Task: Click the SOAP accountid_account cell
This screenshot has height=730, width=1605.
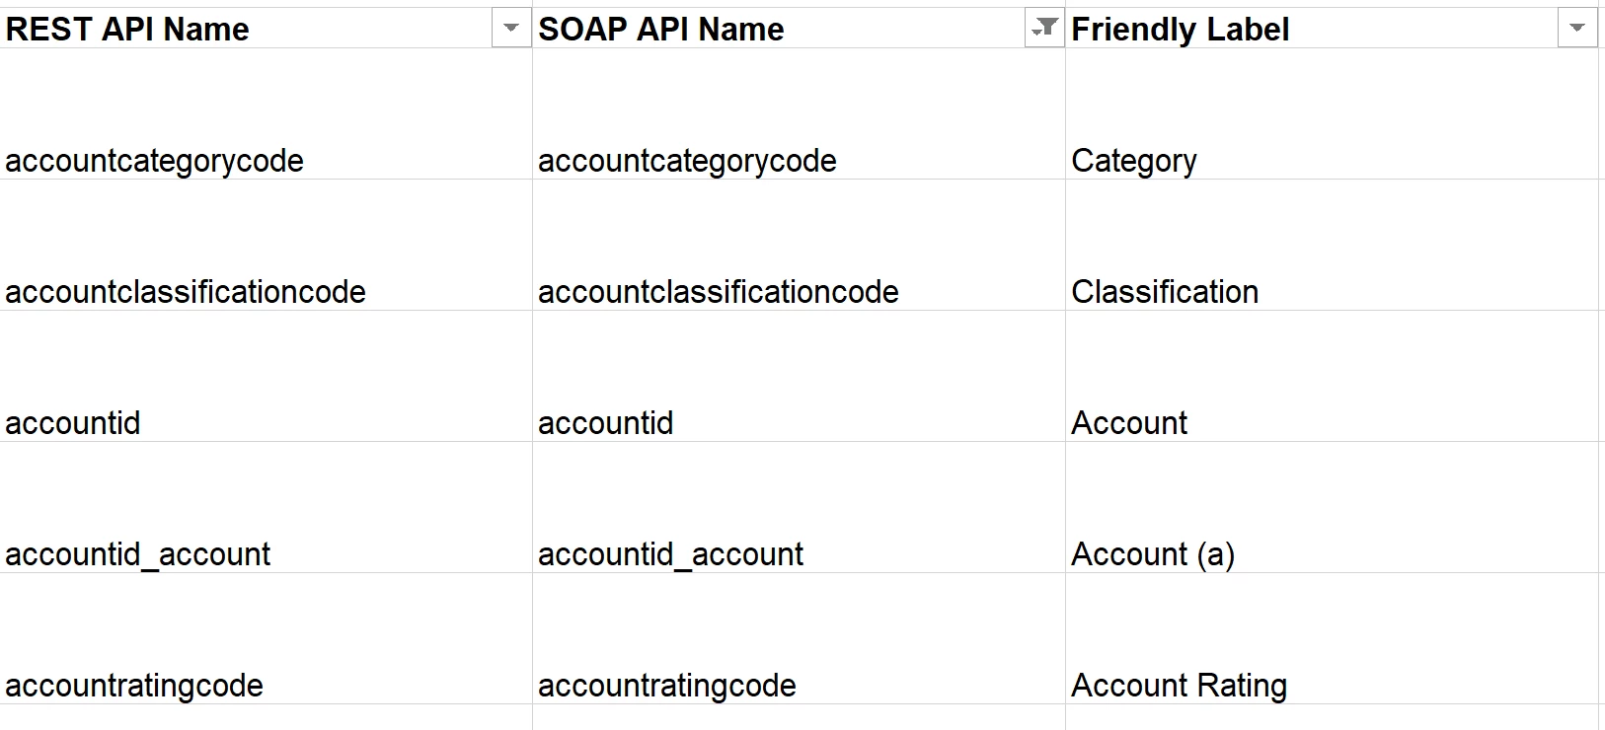Action: coord(799,507)
